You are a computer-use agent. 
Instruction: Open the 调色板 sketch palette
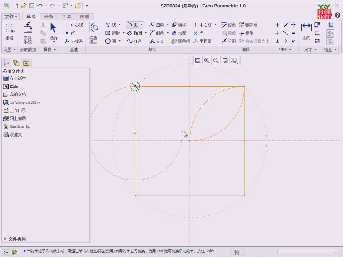(x=181, y=41)
